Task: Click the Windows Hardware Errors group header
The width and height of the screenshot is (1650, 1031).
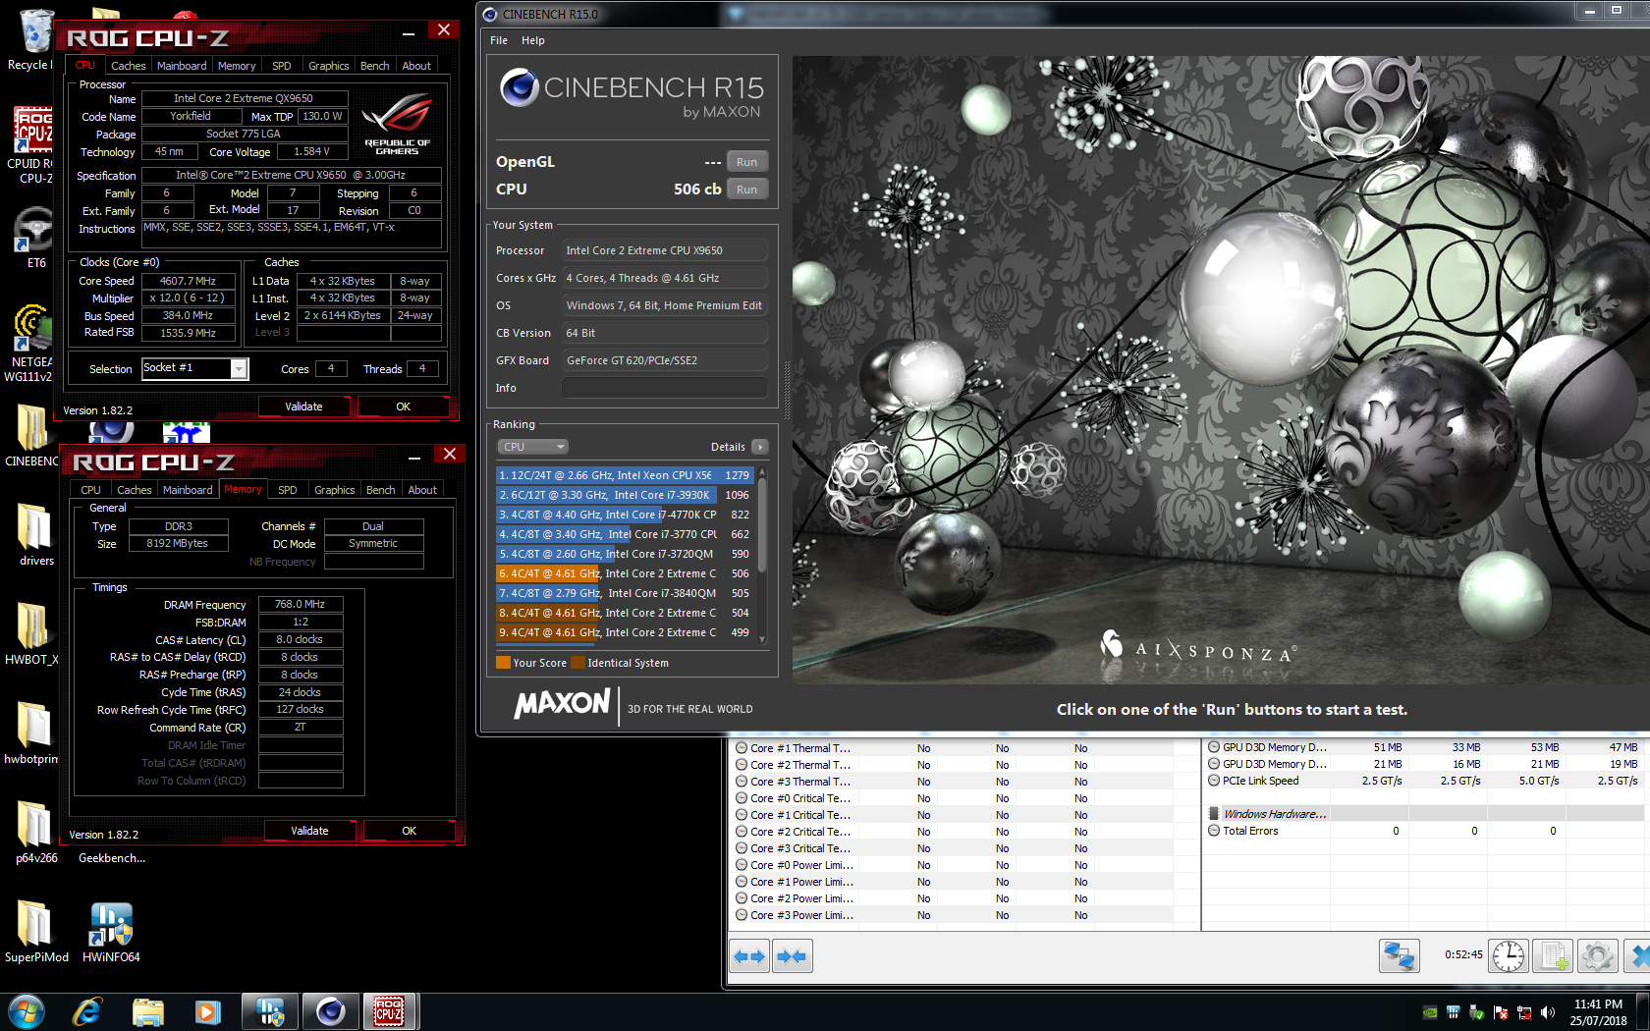Action: tap(1424, 814)
